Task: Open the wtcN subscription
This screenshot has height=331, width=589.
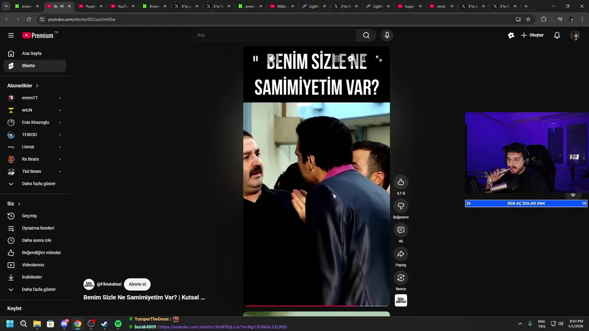Action: (35, 110)
